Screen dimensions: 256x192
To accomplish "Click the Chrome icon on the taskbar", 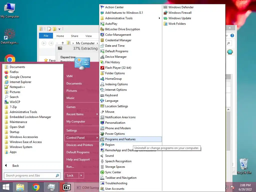I will (x=36, y=187).
